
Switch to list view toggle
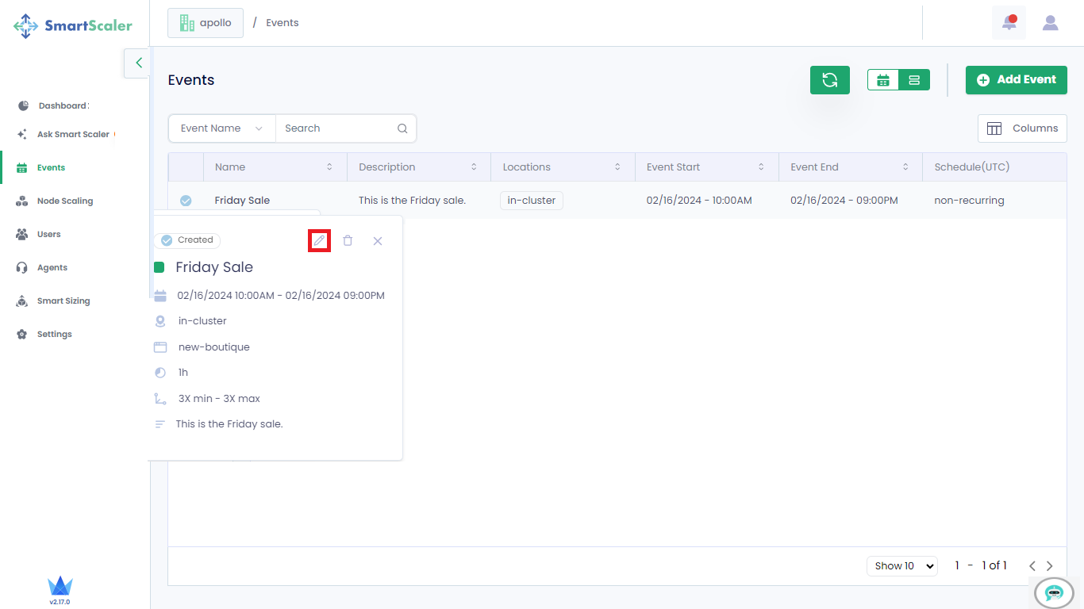(x=914, y=80)
